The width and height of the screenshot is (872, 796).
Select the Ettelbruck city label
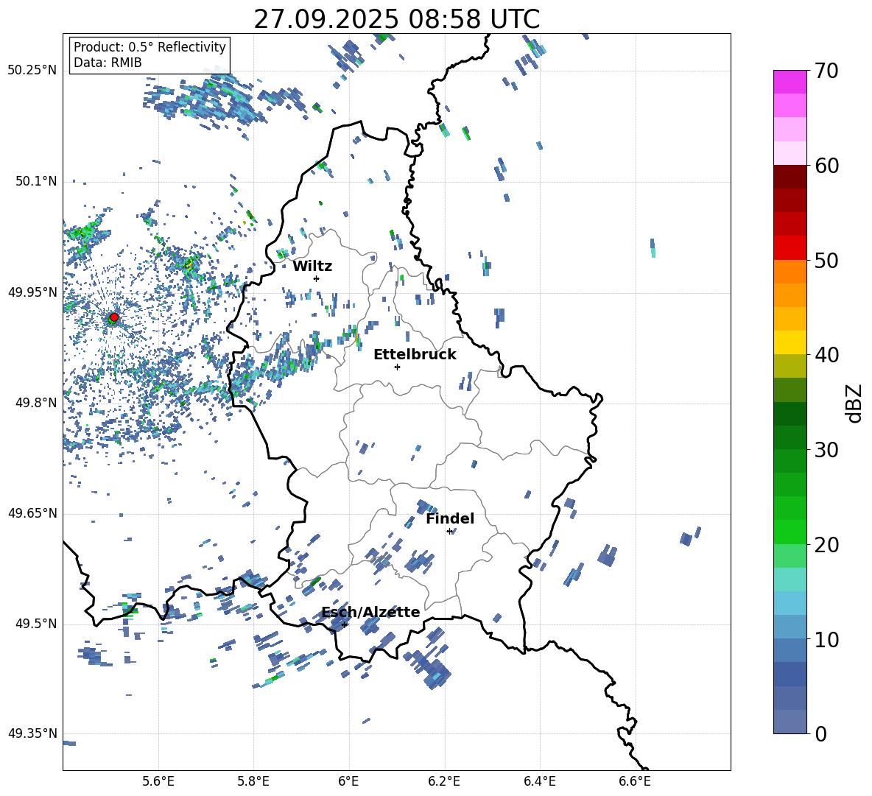[415, 354]
